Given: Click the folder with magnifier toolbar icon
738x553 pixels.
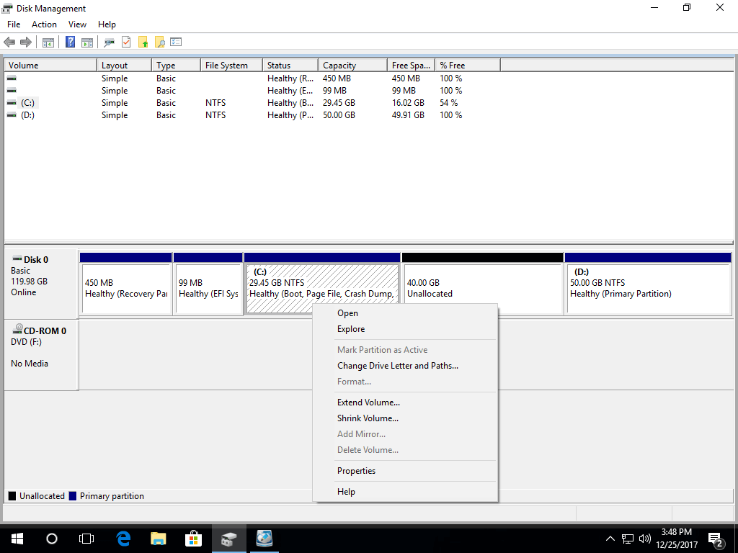Looking at the screenshot, I should (x=160, y=42).
